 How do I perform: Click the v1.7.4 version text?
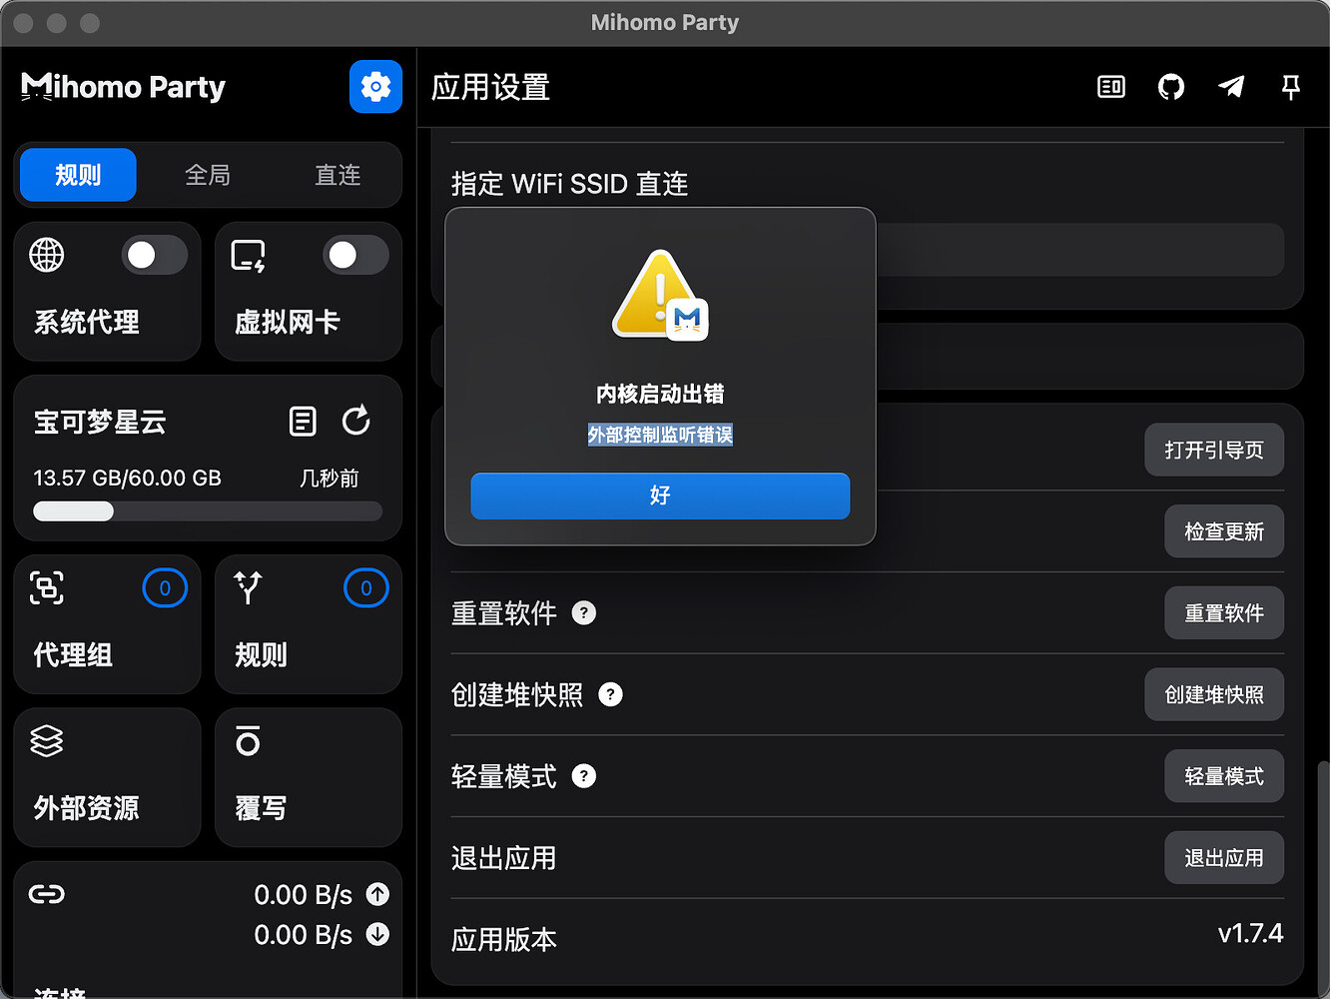tap(1250, 934)
